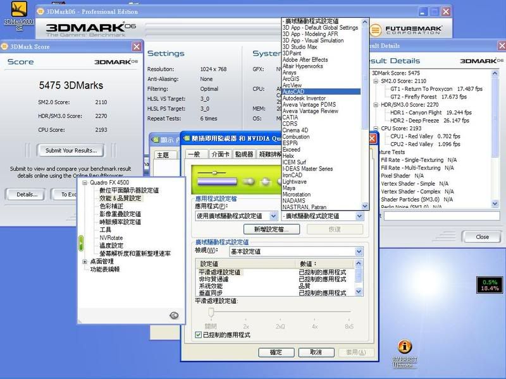Image resolution: width=506 pixels, height=379 pixels.
Task: Collapse SM2.0 Score node in Result Details
Action: point(376,81)
